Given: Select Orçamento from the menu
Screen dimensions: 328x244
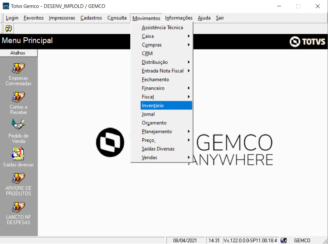Looking at the screenshot, I should click(166, 123).
